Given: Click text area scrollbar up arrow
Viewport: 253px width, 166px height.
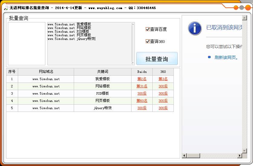Looking at the screenshot, I should (x=133, y=24).
